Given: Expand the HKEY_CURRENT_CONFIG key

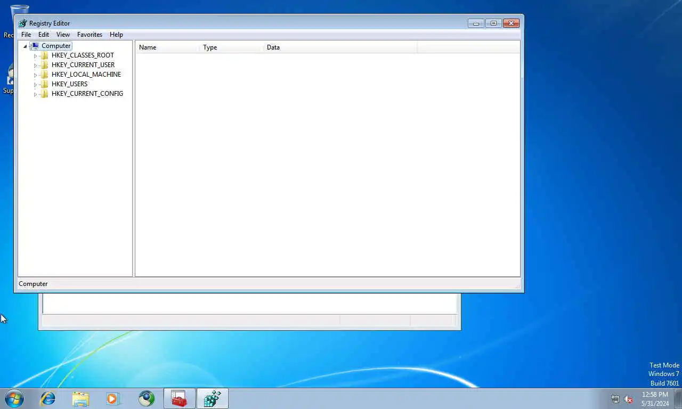Looking at the screenshot, I should click(35, 94).
